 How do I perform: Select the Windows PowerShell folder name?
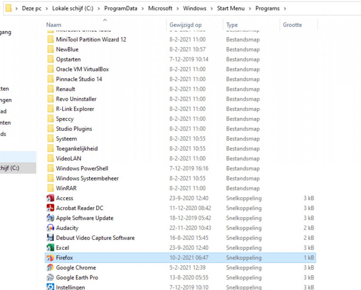click(82, 168)
